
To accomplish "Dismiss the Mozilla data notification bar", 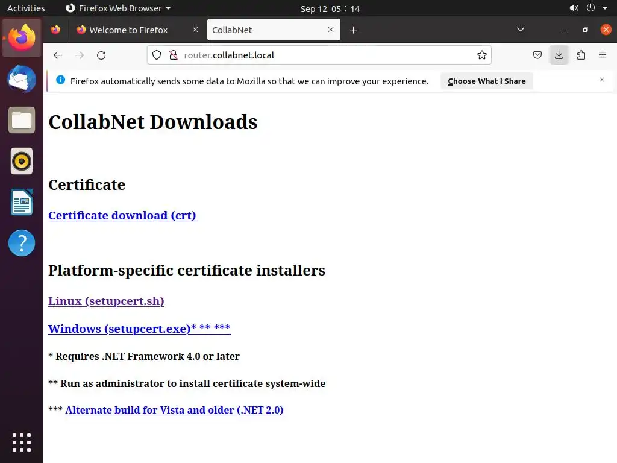I will (x=601, y=80).
